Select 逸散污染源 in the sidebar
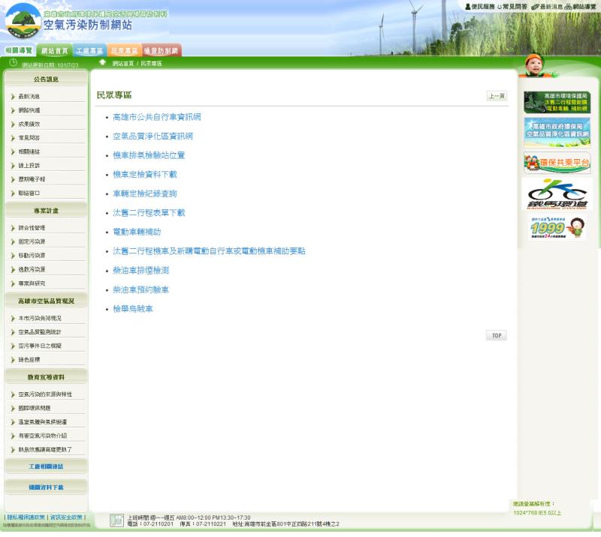The height and width of the screenshot is (537, 601). tap(32, 270)
